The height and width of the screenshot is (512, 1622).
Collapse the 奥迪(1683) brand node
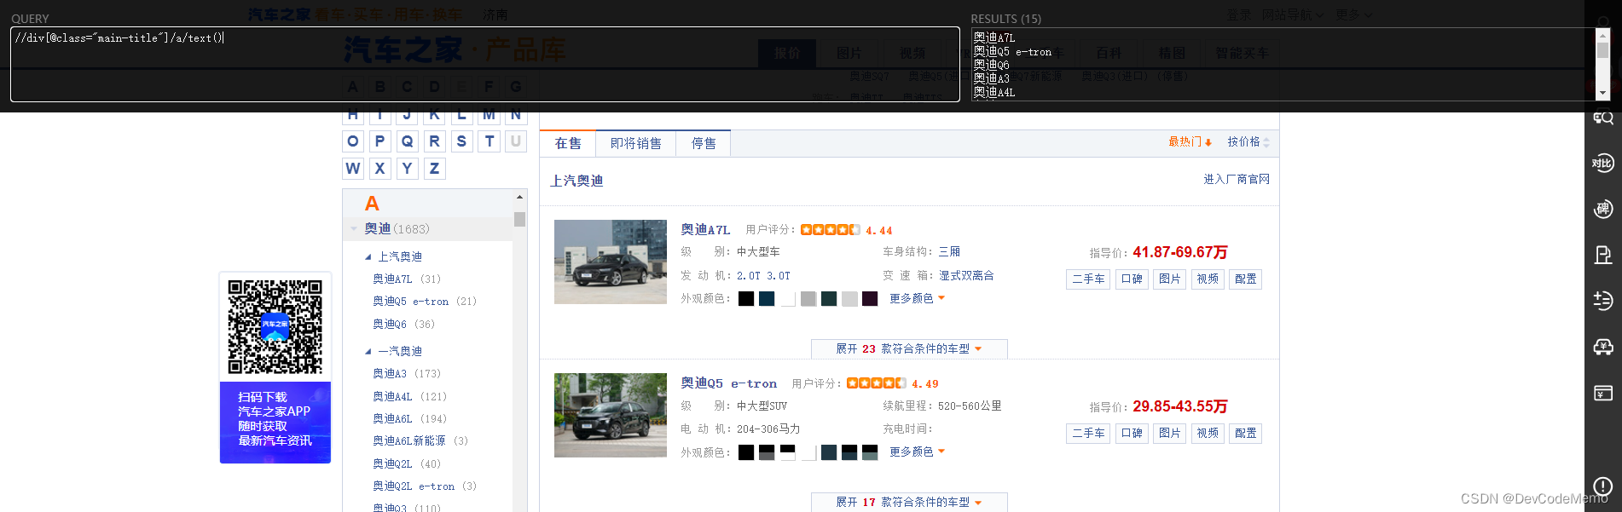(354, 228)
